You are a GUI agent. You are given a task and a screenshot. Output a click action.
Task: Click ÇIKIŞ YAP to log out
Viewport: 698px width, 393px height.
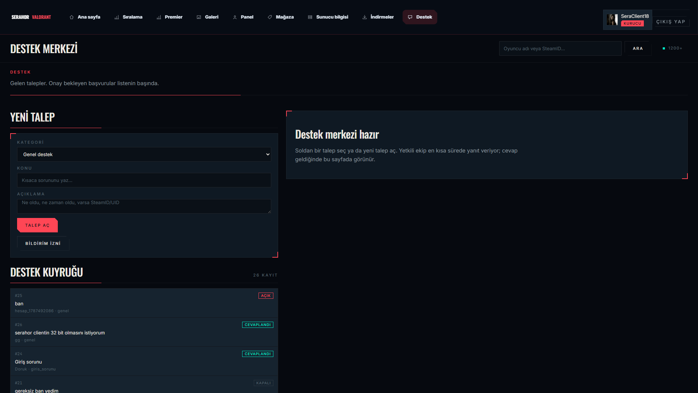click(x=670, y=22)
